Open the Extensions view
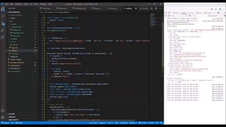Screen dimensions: 226x127 [2, 37]
